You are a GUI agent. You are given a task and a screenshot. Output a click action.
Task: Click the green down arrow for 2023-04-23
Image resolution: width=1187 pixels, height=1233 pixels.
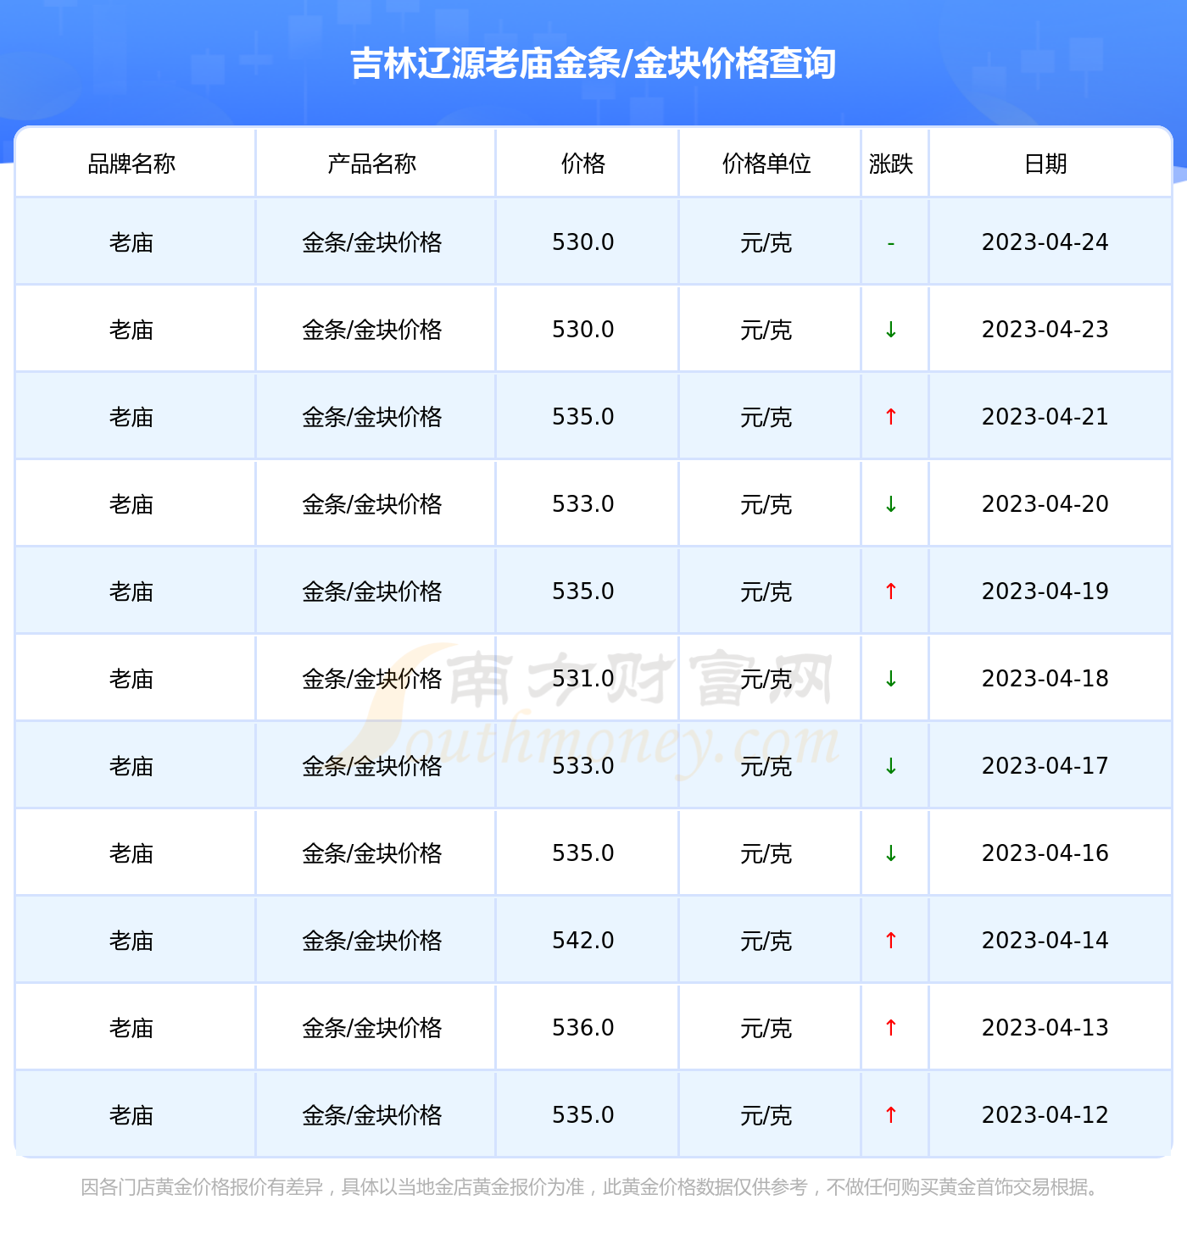[x=891, y=330]
